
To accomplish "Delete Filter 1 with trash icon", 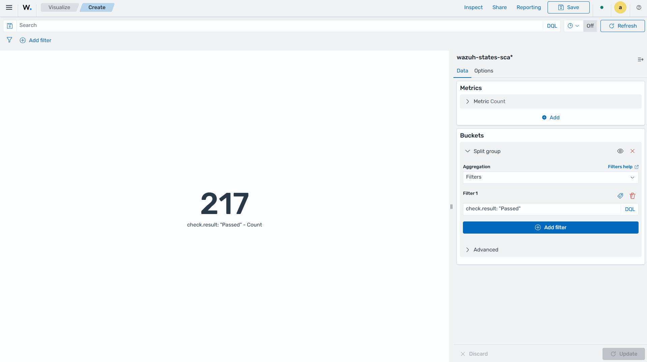I will point(633,196).
